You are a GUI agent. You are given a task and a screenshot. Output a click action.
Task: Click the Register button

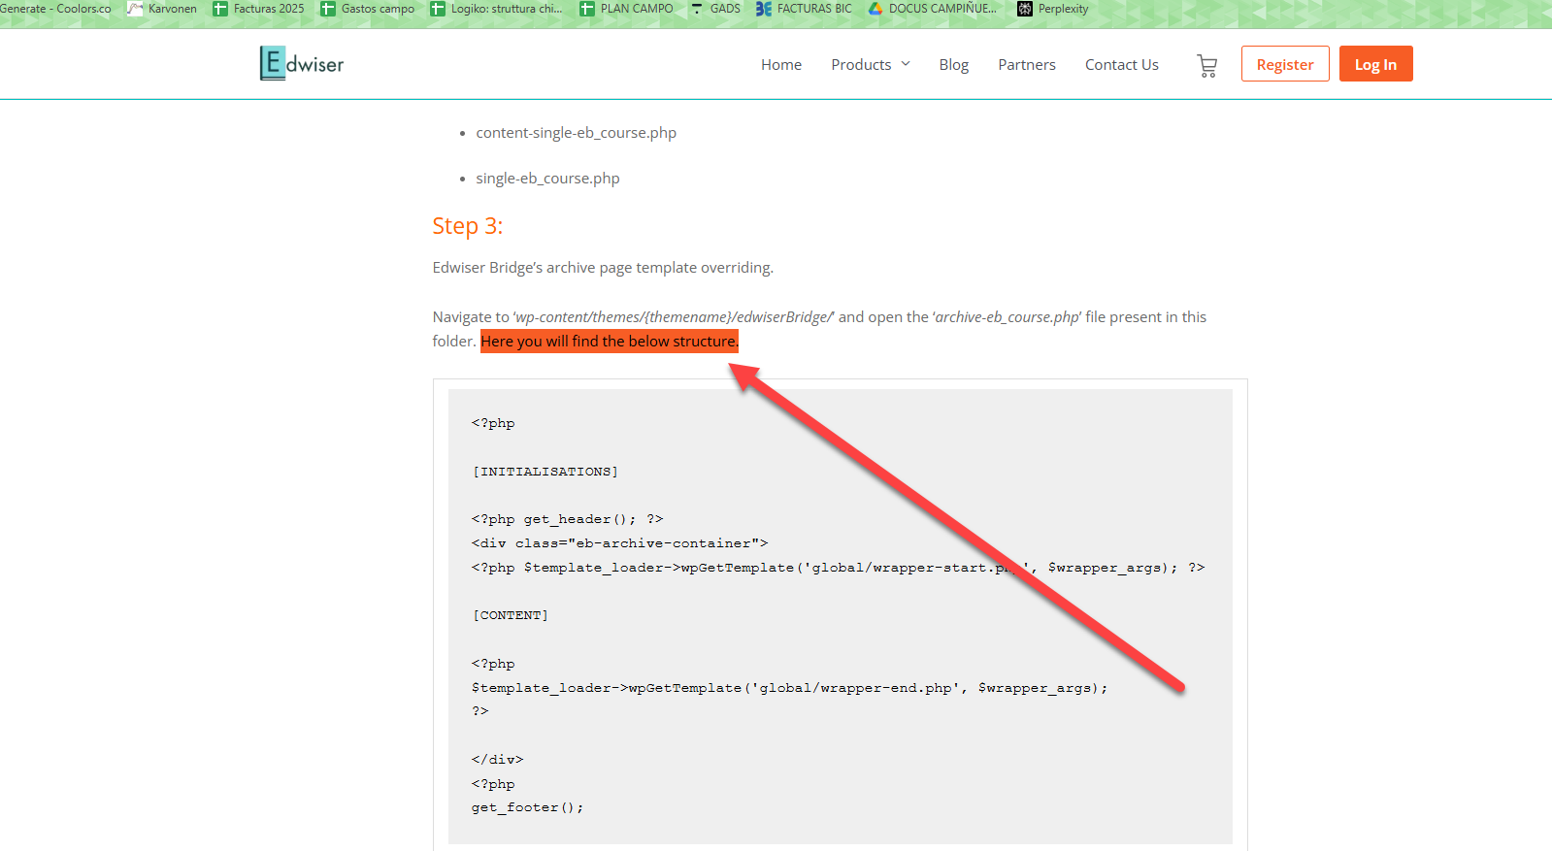(x=1285, y=64)
